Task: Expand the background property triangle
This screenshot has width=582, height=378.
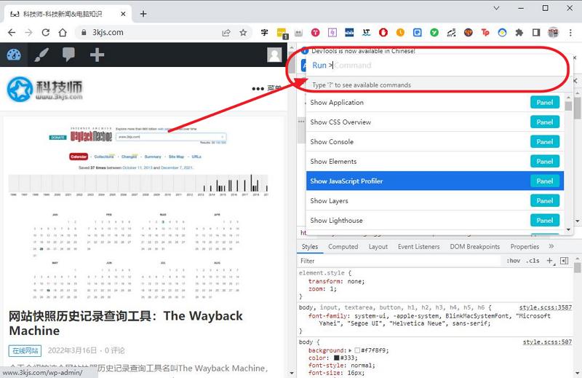Action: point(350,350)
